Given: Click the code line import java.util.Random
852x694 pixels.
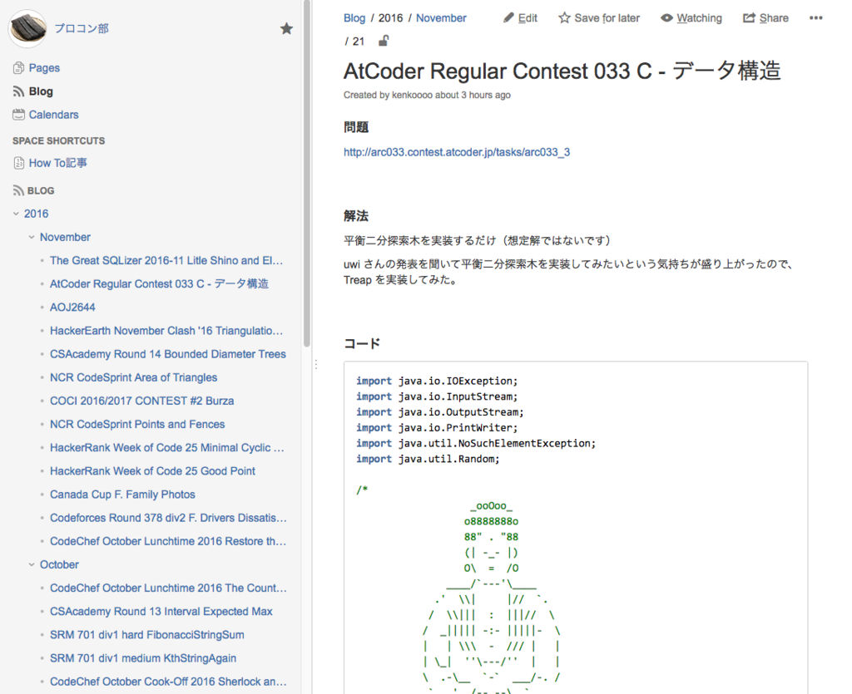Looking at the screenshot, I should pos(428,459).
